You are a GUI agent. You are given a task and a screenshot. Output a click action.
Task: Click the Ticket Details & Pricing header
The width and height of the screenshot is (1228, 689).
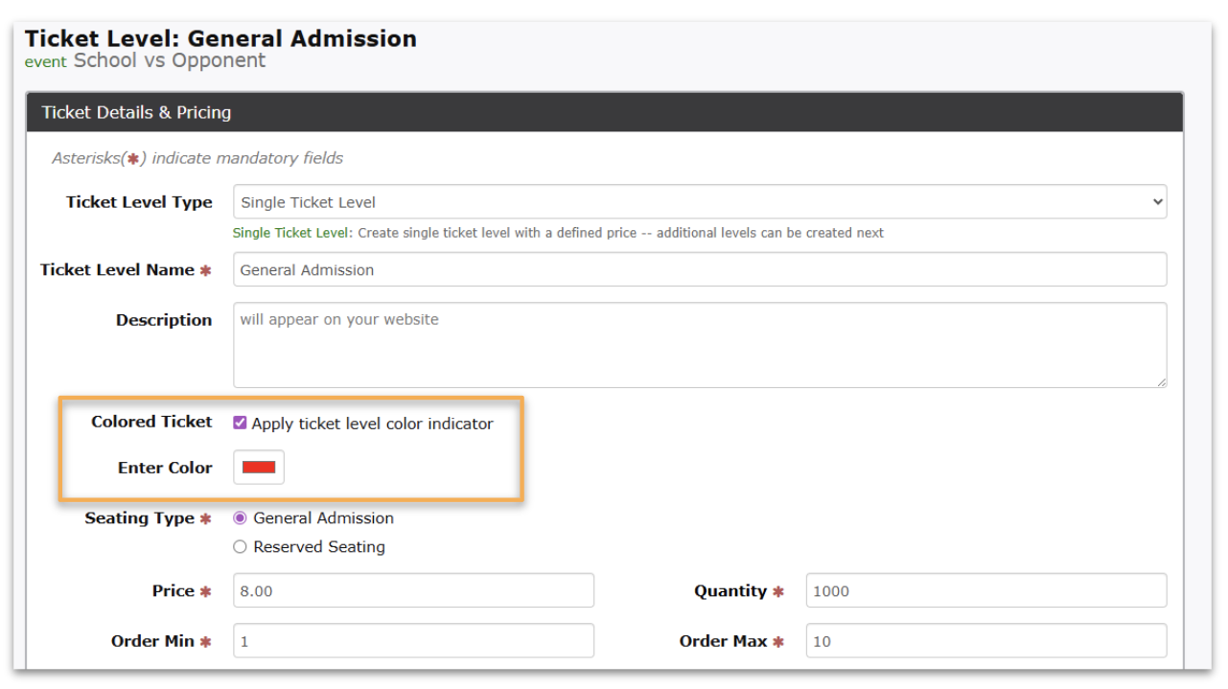(136, 113)
